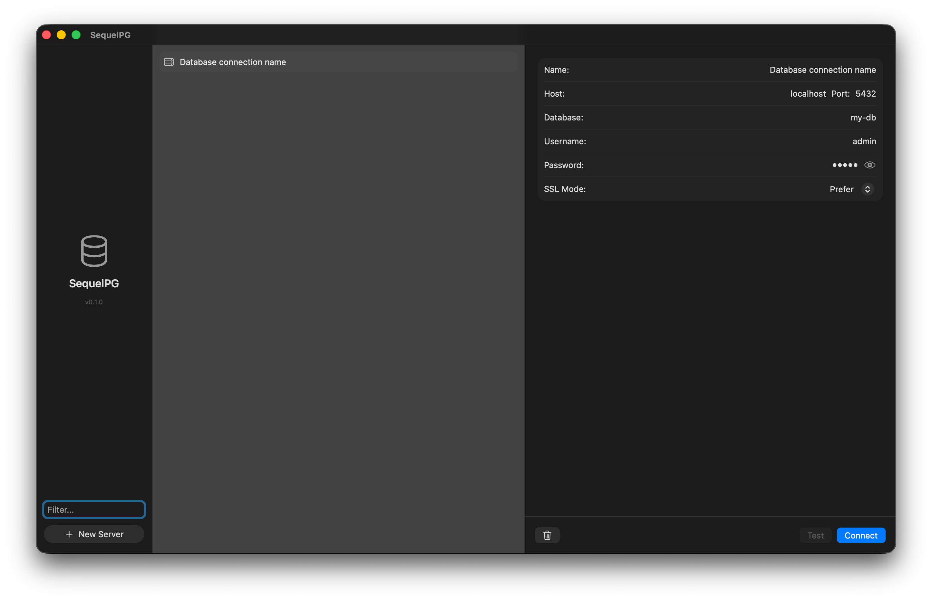Click the eye icon next to the password
The image size is (932, 601).
click(869, 165)
